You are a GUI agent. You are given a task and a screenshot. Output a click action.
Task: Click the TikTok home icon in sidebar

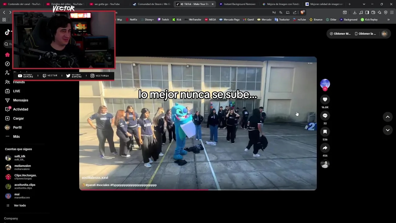pos(7,55)
